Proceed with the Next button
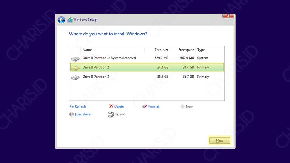This screenshot has width=290, height=163. (x=219, y=141)
